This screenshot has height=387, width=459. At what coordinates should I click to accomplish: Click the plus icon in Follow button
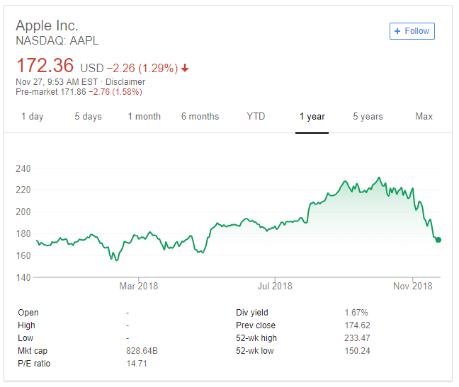[x=397, y=31]
